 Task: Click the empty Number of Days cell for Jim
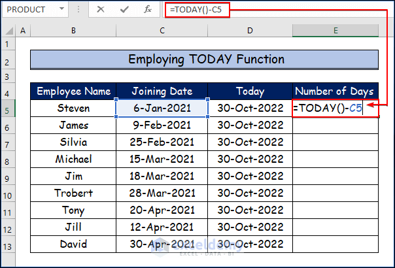click(335, 176)
